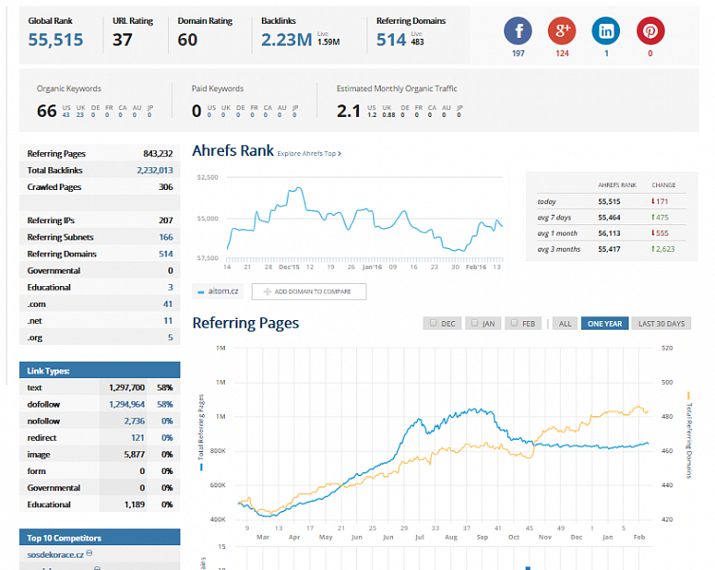Toggle the DEC checkbox
The height and width of the screenshot is (570, 715).
tap(434, 323)
